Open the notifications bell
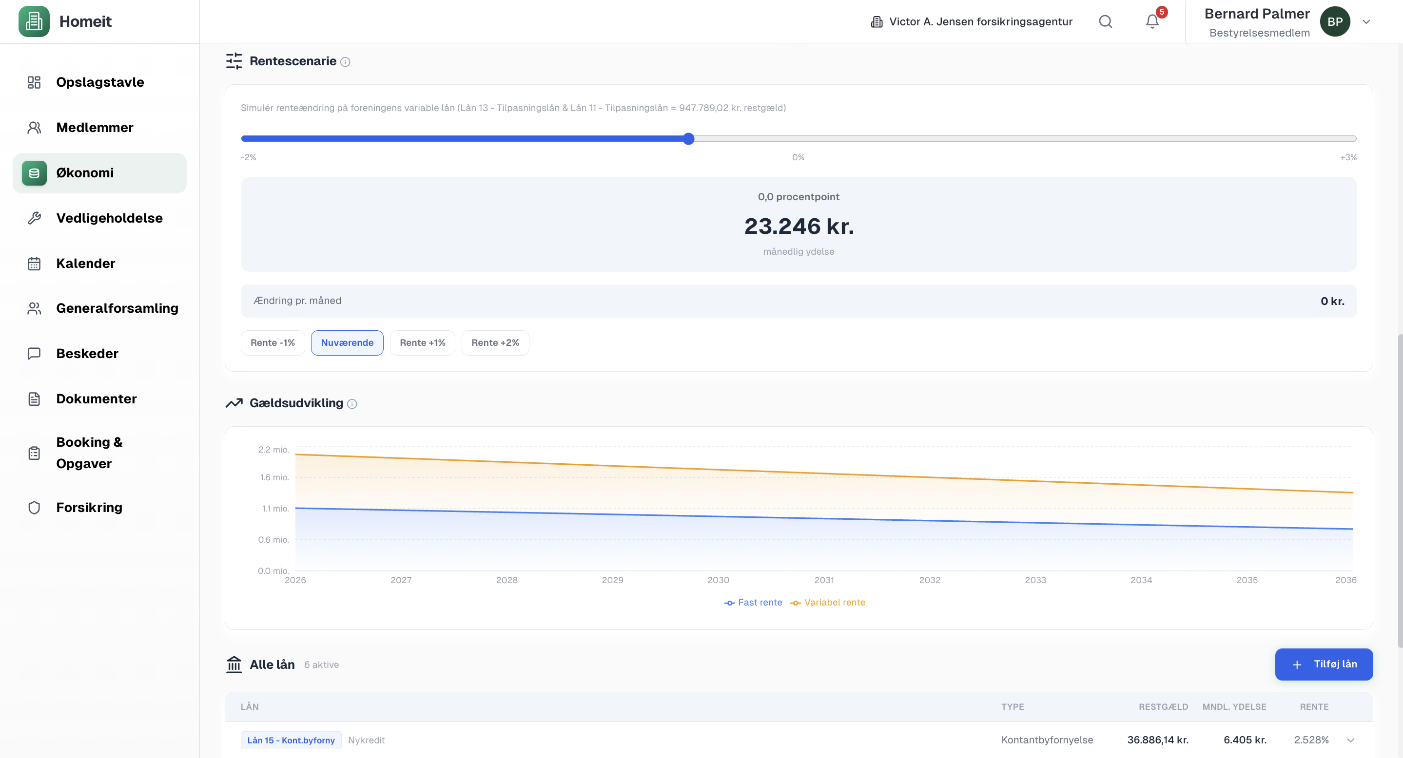The image size is (1403, 758). pos(1152,22)
